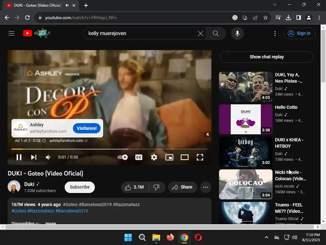Open more actions ellipsis menu
Viewport: 326px width, 245px height.
[x=206, y=187]
